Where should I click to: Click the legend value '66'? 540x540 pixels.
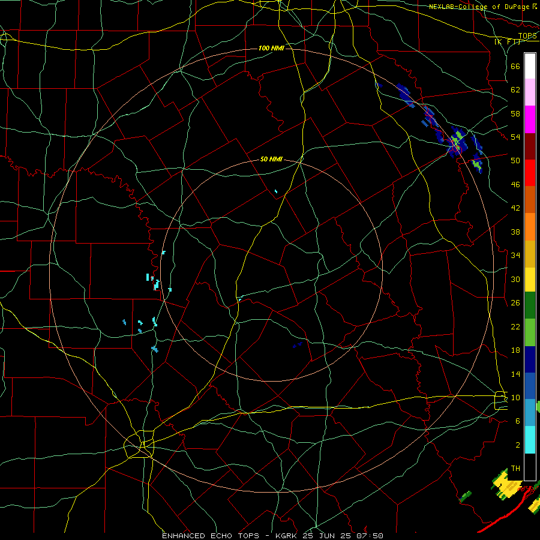click(x=515, y=66)
